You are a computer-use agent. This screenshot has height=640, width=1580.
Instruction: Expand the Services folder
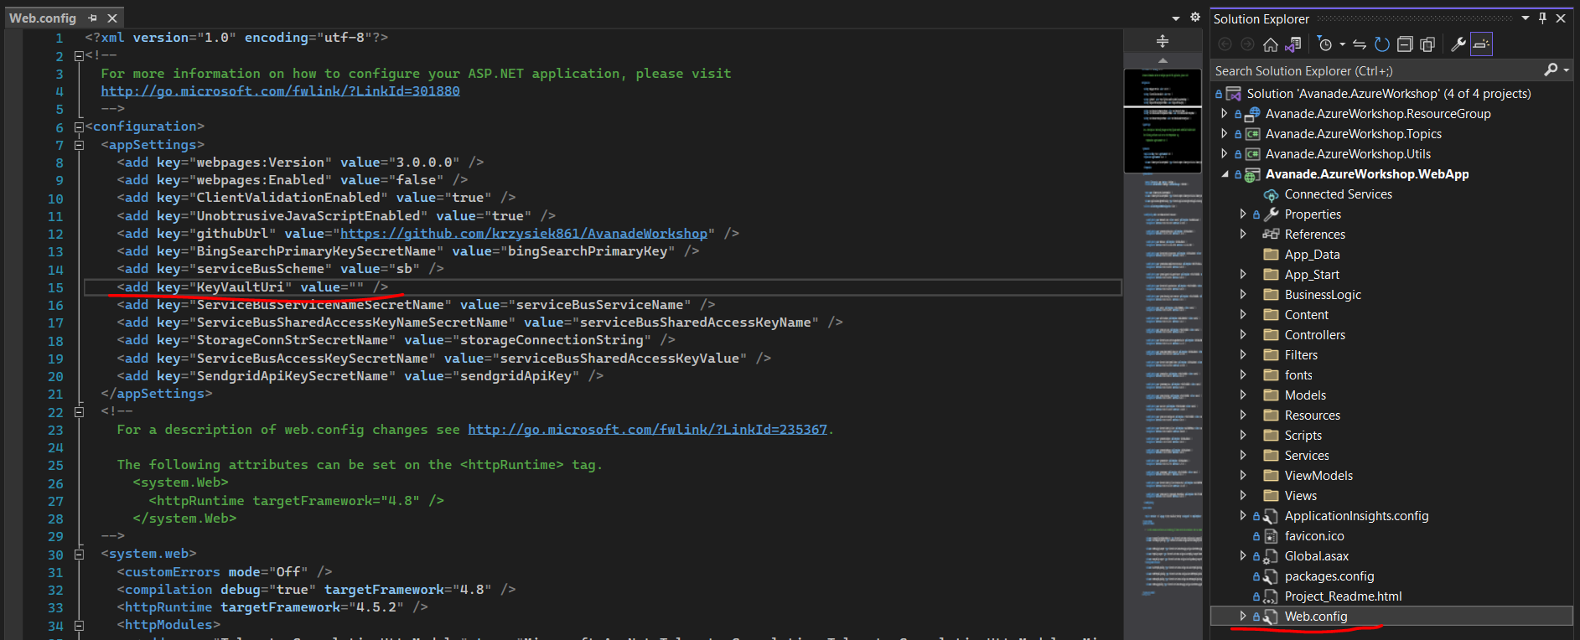1243,455
